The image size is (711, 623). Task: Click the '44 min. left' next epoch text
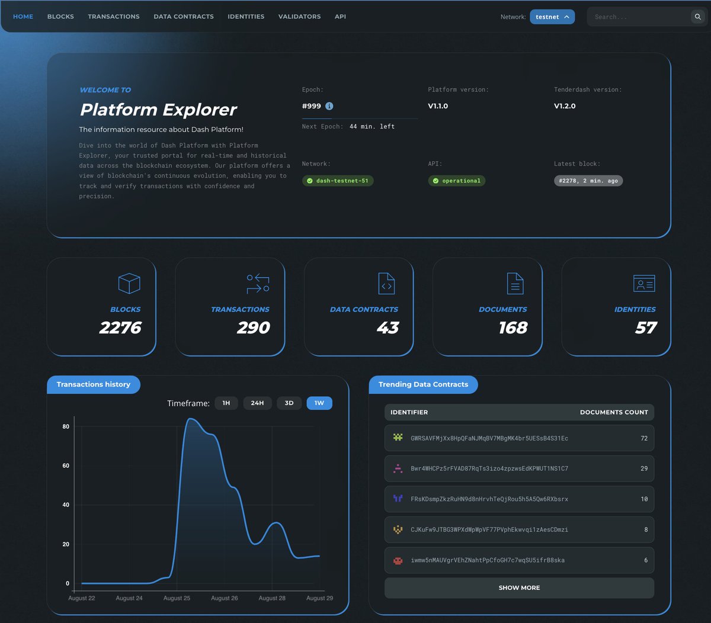(372, 127)
